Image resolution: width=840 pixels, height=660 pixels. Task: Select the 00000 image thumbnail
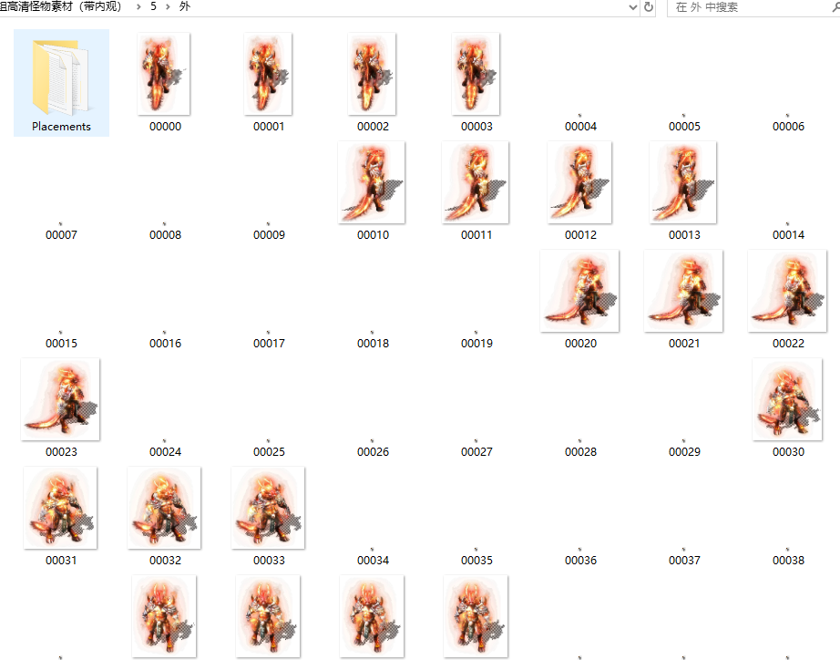click(163, 74)
